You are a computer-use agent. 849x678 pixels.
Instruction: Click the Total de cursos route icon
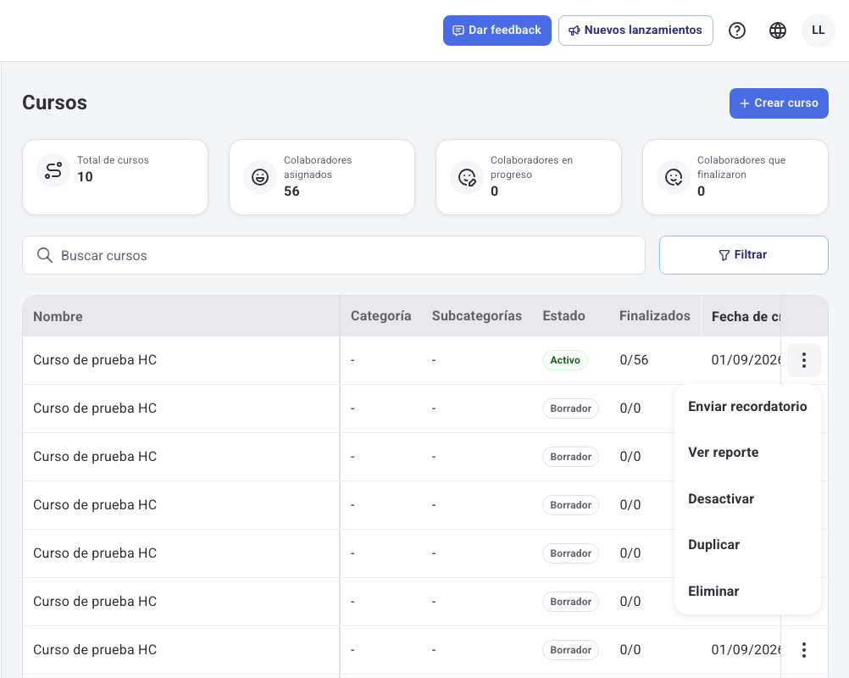[53, 170]
